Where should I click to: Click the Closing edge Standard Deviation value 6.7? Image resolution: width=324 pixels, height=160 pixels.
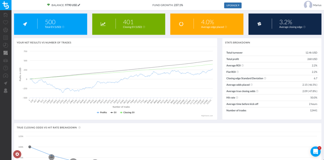pyautogui.click(x=316, y=78)
